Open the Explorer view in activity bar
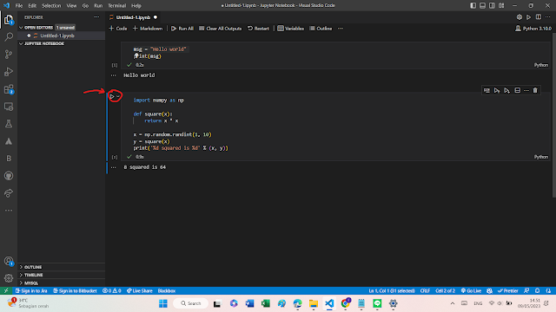 [x=9, y=20]
